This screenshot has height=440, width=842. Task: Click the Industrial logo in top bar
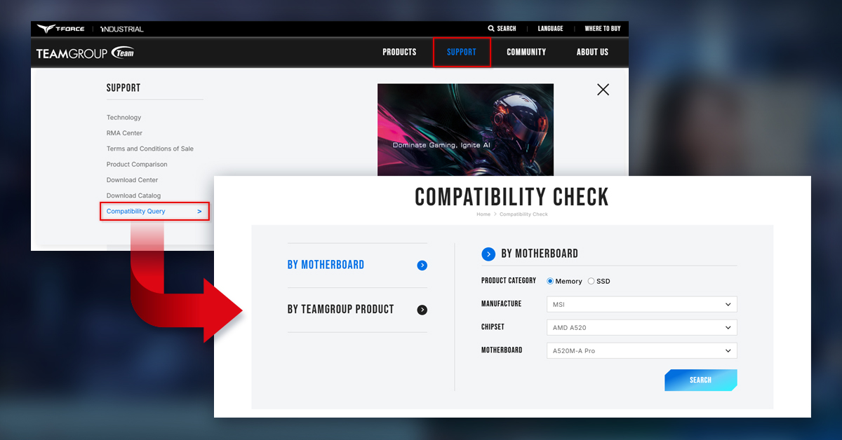click(x=121, y=29)
